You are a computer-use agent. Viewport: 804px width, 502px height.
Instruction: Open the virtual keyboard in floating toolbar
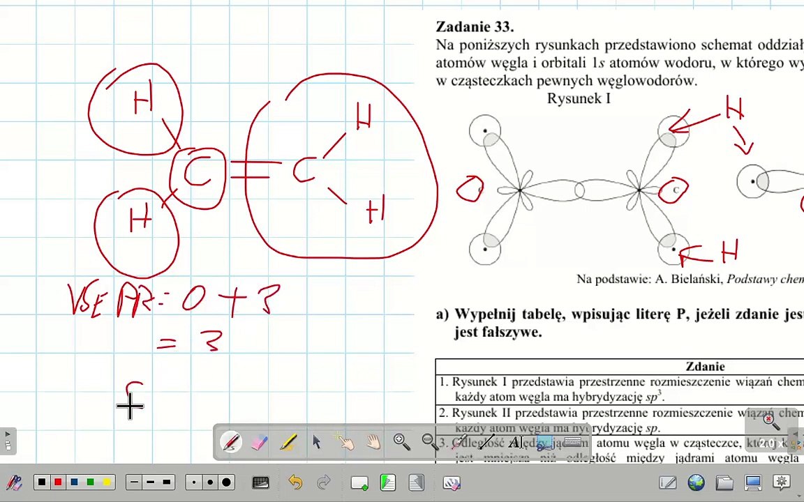pyautogui.click(x=572, y=441)
